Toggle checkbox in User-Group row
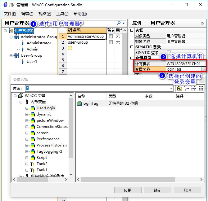Image resolution: width=208 pixels, height=201 pixels. [111, 42]
